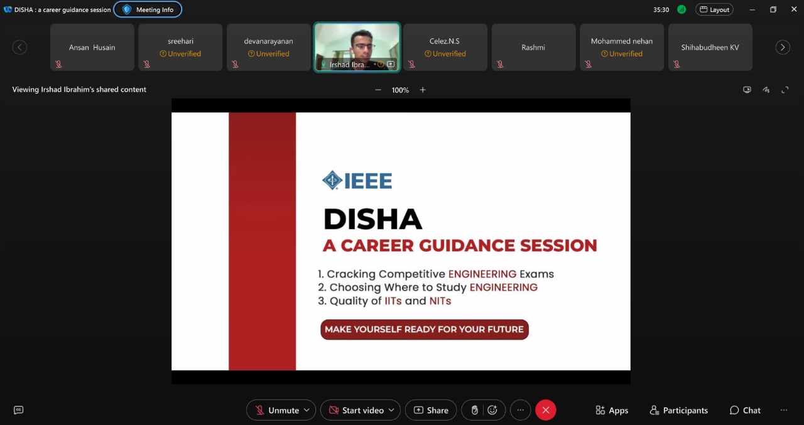Select Mohammed nehan's participant tile
Image resolution: width=804 pixels, height=425 pixels.
tap(622, 47)
